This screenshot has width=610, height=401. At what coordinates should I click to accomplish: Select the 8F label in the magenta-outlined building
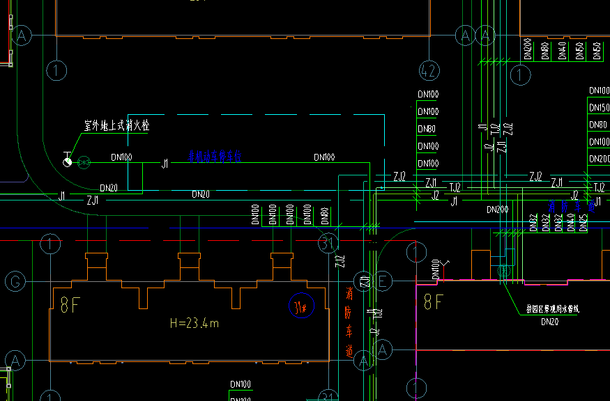click(434, 302)
